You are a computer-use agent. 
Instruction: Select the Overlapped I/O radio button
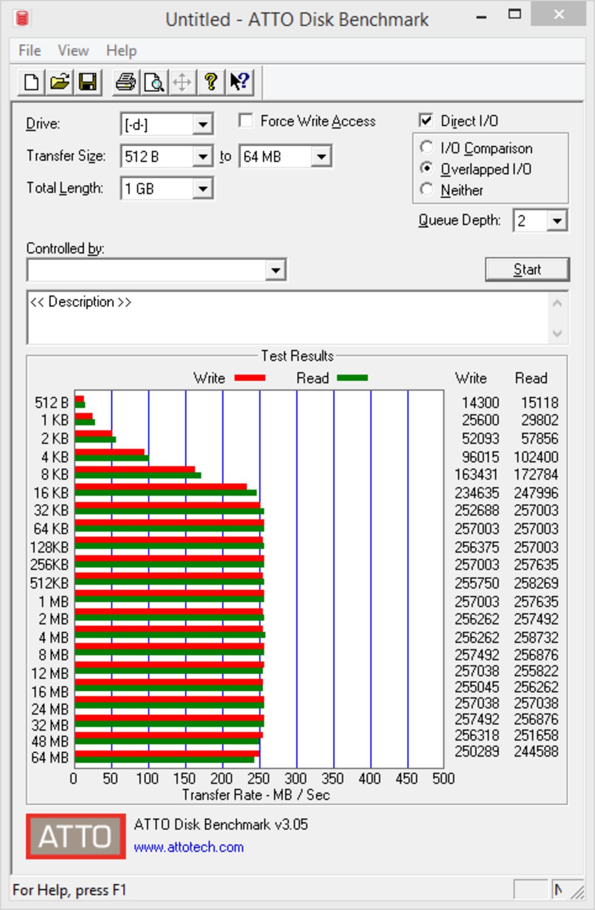[427, 168]
